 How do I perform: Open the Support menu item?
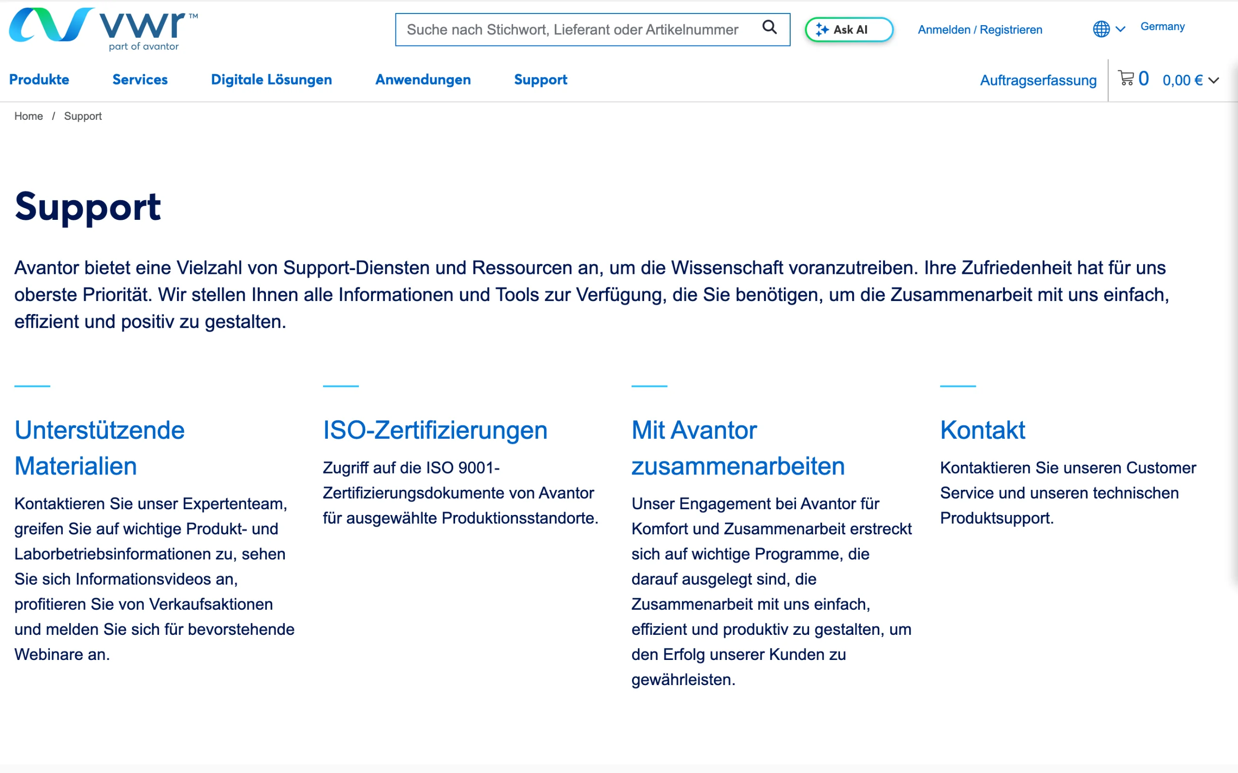click(x=540, y=80)
